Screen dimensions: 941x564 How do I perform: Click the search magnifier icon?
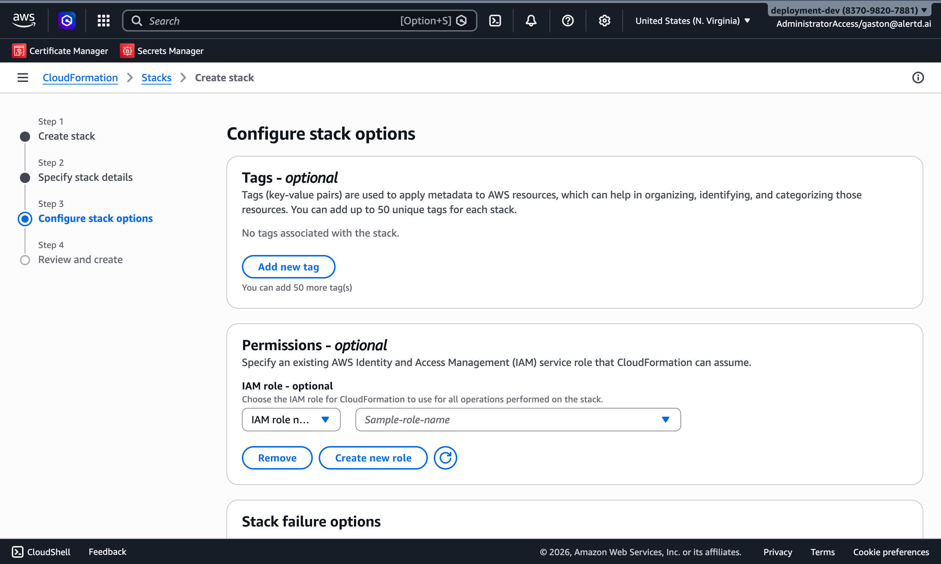point(137,21)
